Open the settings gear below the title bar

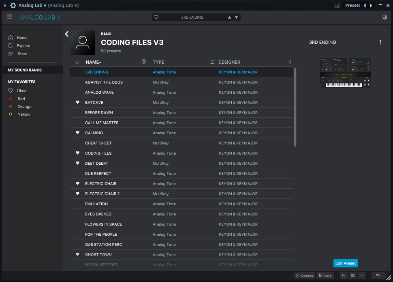click(x=384, y=17)
